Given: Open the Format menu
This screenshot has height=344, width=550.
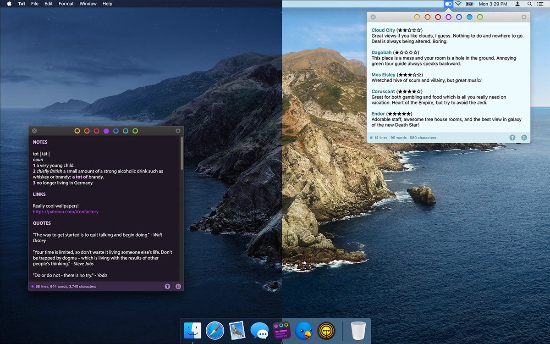Looking at the screenshot, I should [66, 4].
